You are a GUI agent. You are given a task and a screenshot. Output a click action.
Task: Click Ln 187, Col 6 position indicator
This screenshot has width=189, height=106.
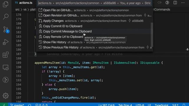pos(107,105)
